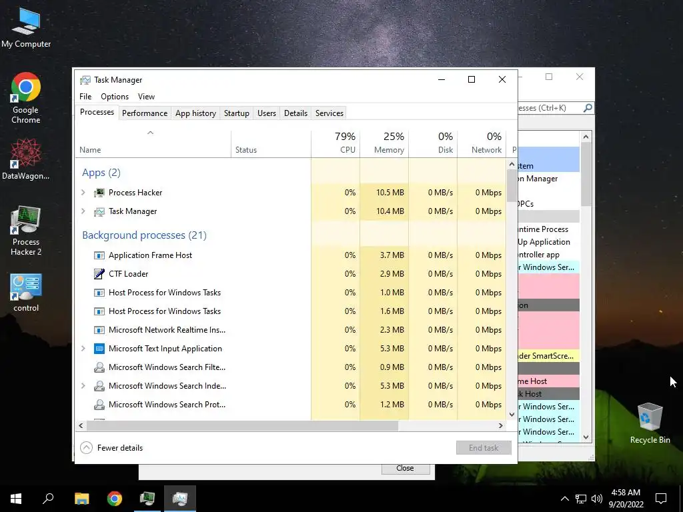
Task: Sort by the Memory column header
Action: [385, 143]
